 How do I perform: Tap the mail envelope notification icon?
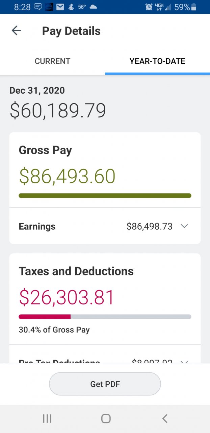pyautogui.click(x=60, y=7)
